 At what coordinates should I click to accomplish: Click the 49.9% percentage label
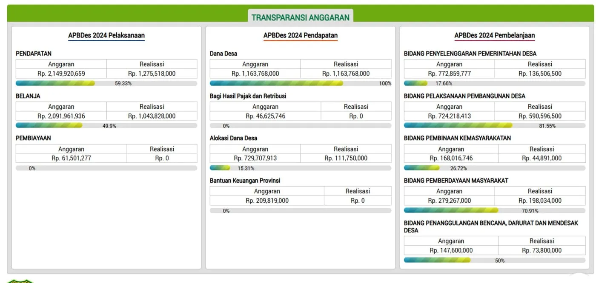click(x=109, y=126)
